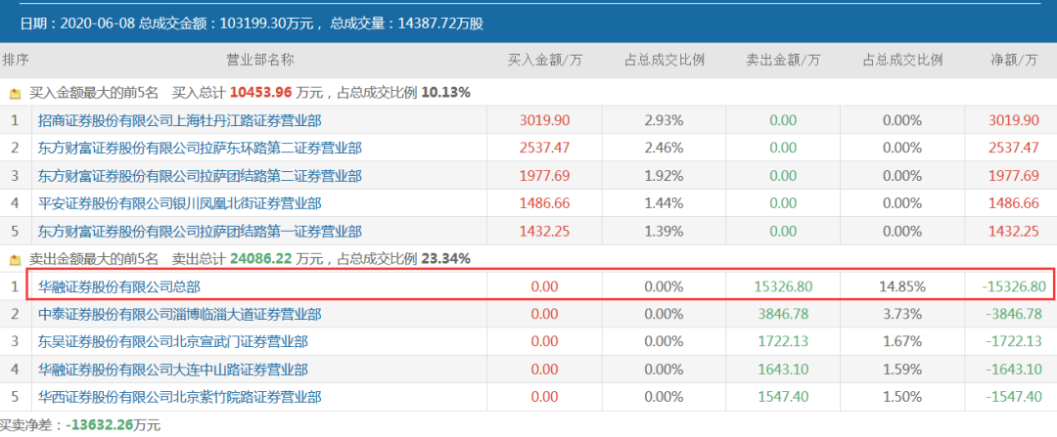Select 平安证券银川凤凰北街证券营业部
Viewport: 1057px width, 437px height.
click(179, 203)
